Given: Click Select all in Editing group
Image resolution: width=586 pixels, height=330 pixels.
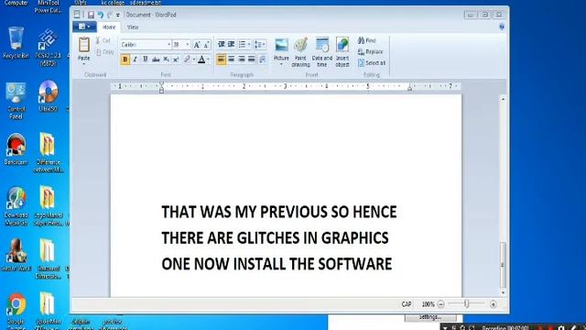Looking at the screenshot, I should (x=372, y=63).
